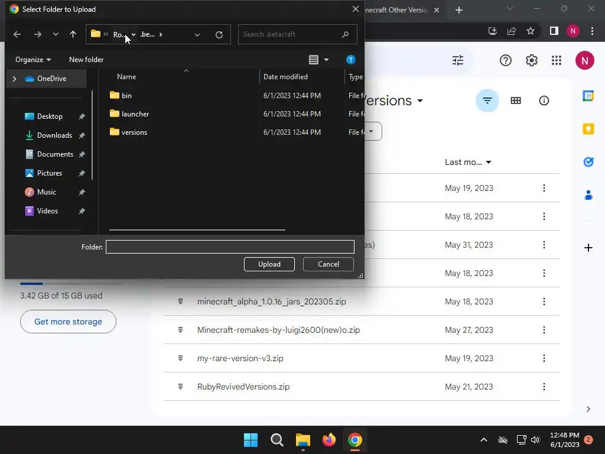Screen dimensions: 605x454
Task: Open Pictures in quick access
Action: pos(50,173)
